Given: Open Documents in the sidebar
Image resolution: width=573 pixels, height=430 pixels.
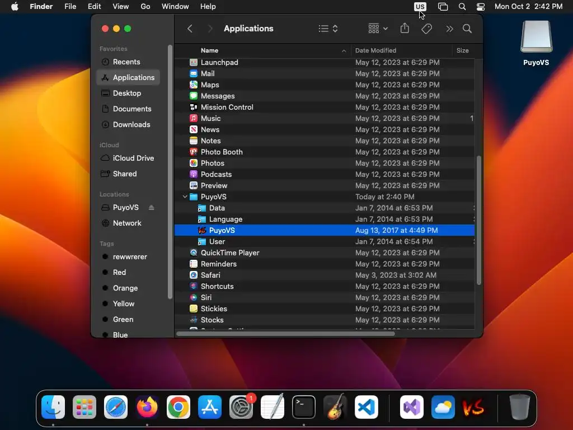Looking at the screenshot, I should [x=128, y=109].
